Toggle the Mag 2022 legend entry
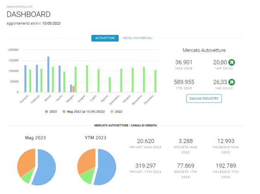 click(84, 111)
